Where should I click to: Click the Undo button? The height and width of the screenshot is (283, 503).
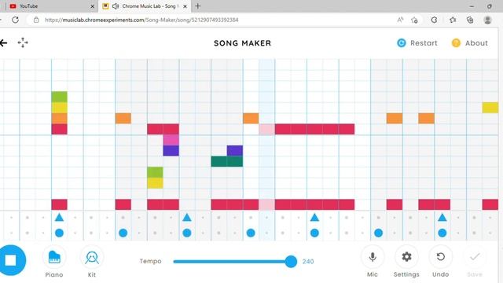(440, 257)
